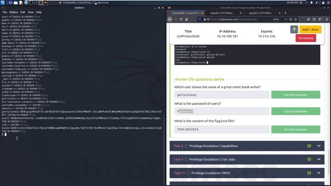Select the TryHackMe Linux PrivEsc browser tab
331x186 pixels.
click(x=185, y=13)
